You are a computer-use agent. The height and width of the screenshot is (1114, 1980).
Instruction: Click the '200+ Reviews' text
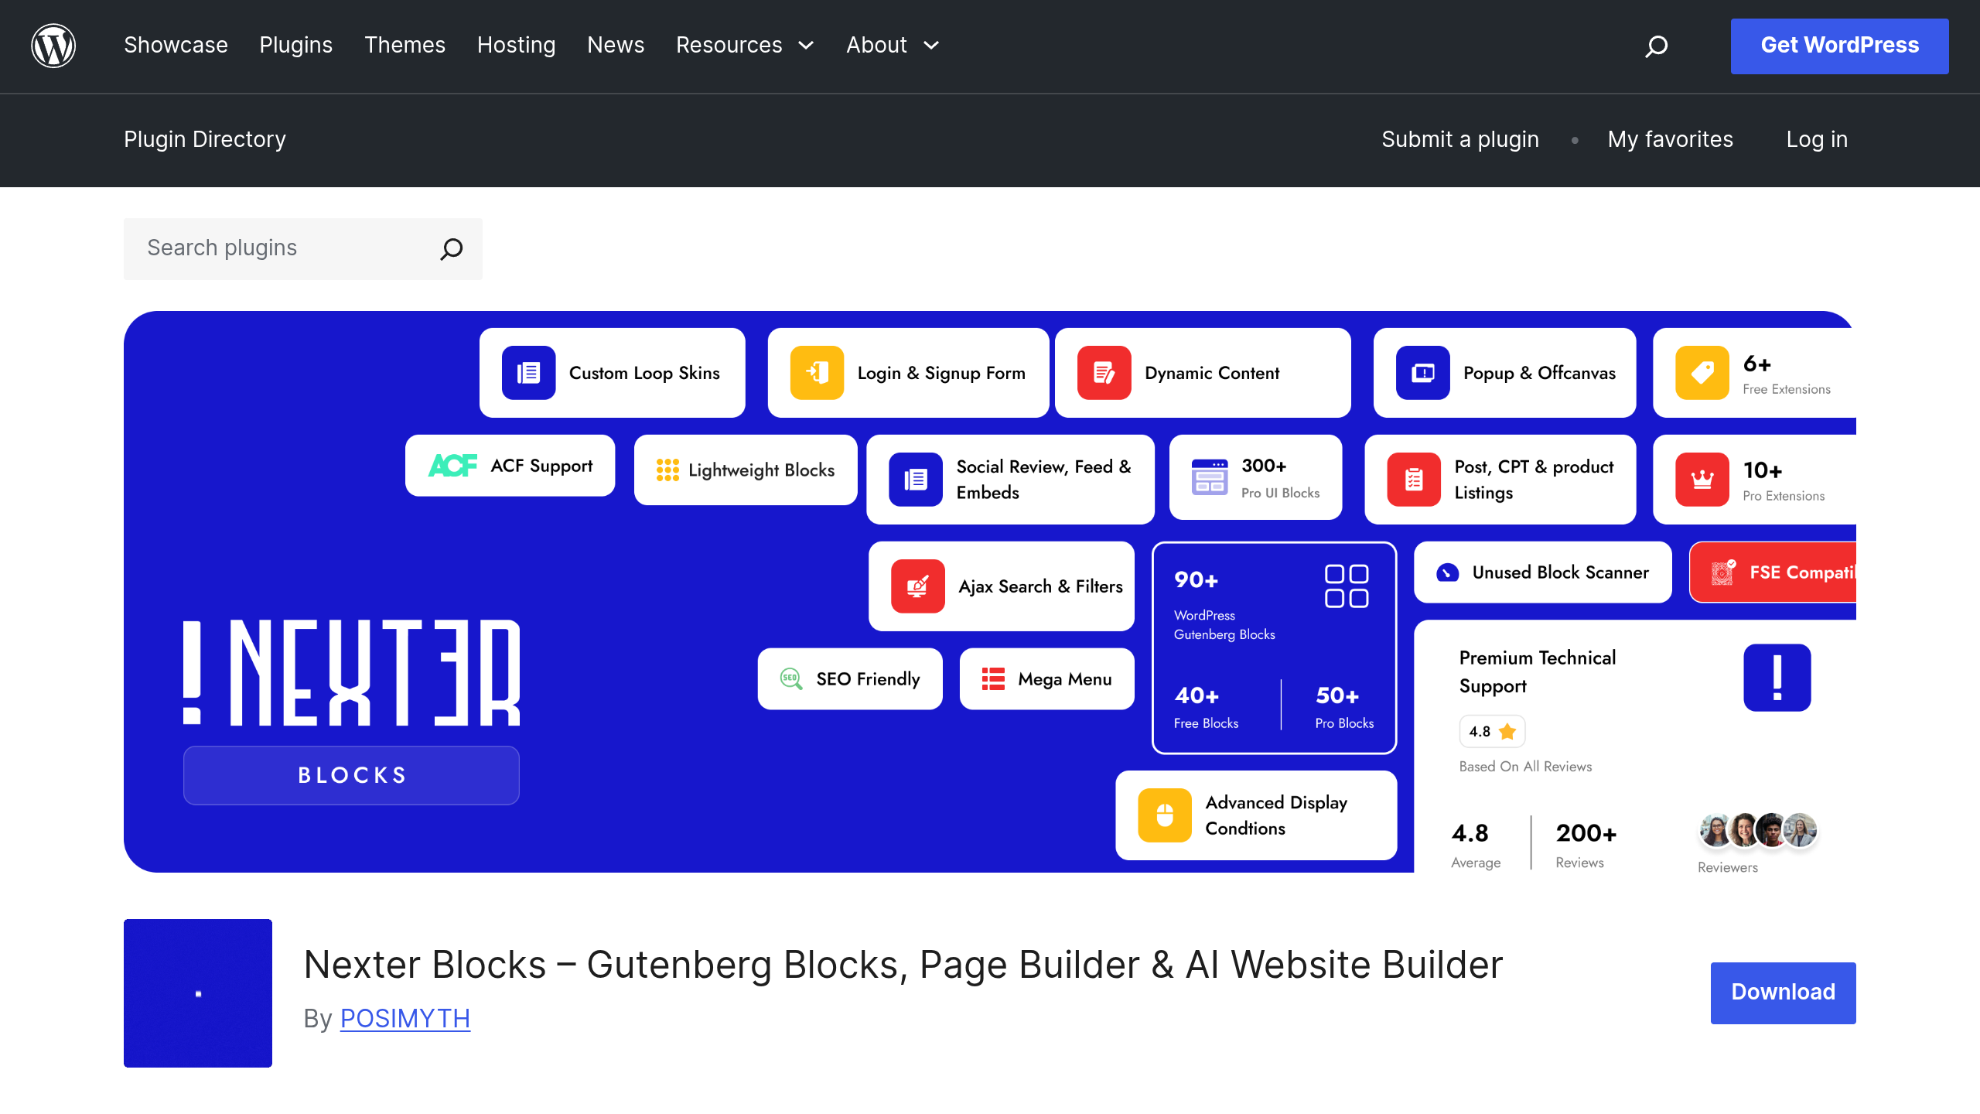tap(1586, 845)
